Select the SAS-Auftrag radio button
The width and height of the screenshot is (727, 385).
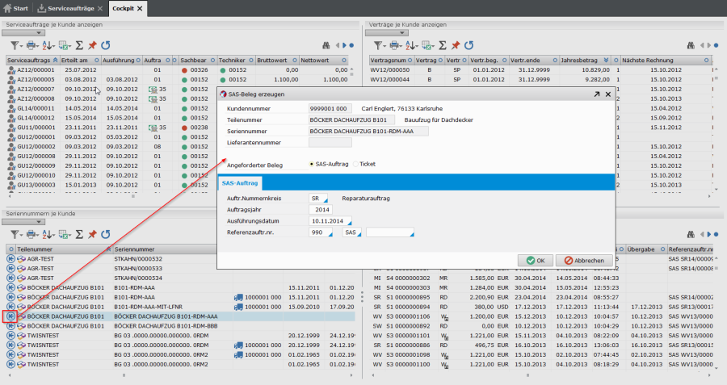312,164
